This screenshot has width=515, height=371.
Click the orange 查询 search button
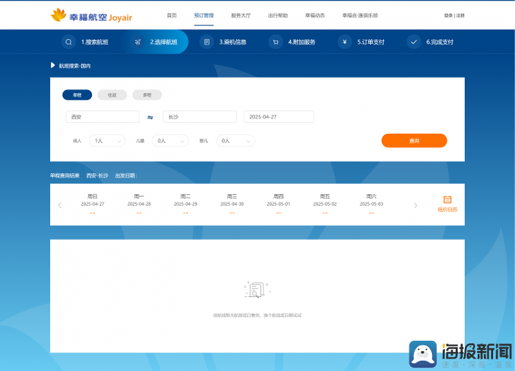(x=414, y=141)
